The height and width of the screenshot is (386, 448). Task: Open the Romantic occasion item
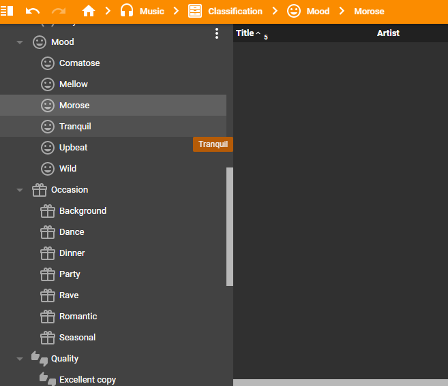click(x=78, y=317)
